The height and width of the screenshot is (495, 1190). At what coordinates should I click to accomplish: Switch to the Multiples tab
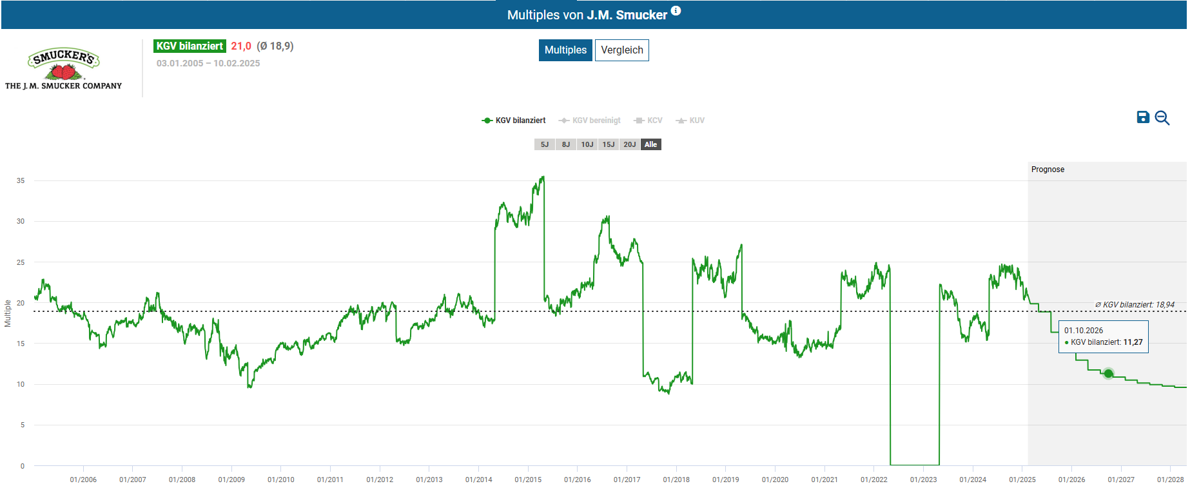(x=565, y=50)
